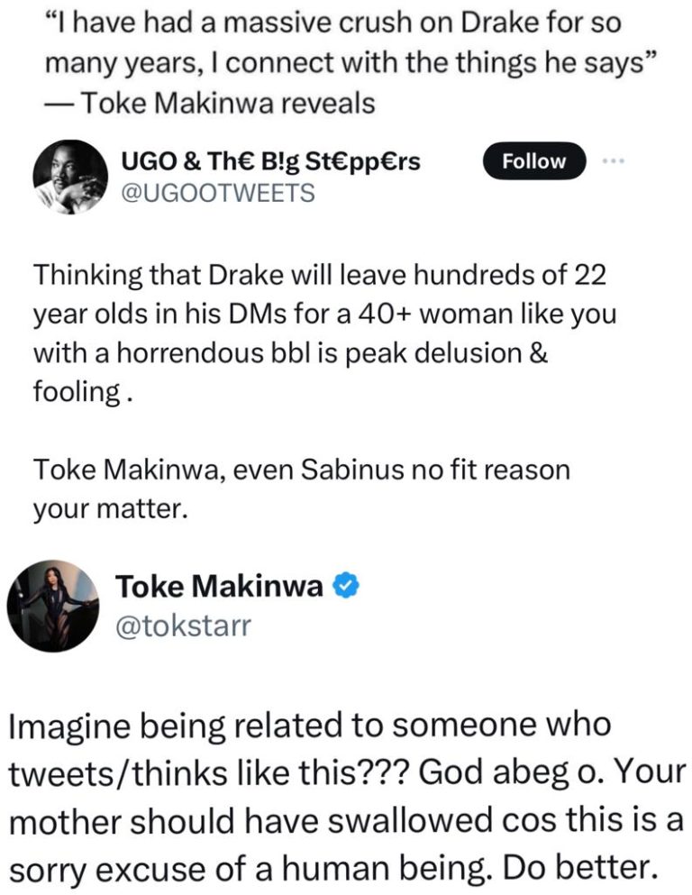Viewport: 692px width, 895px height.
Task: Click the line "Toke Makinwa, even Sabinus no fit reason"
Action: (x=302, y=470)
